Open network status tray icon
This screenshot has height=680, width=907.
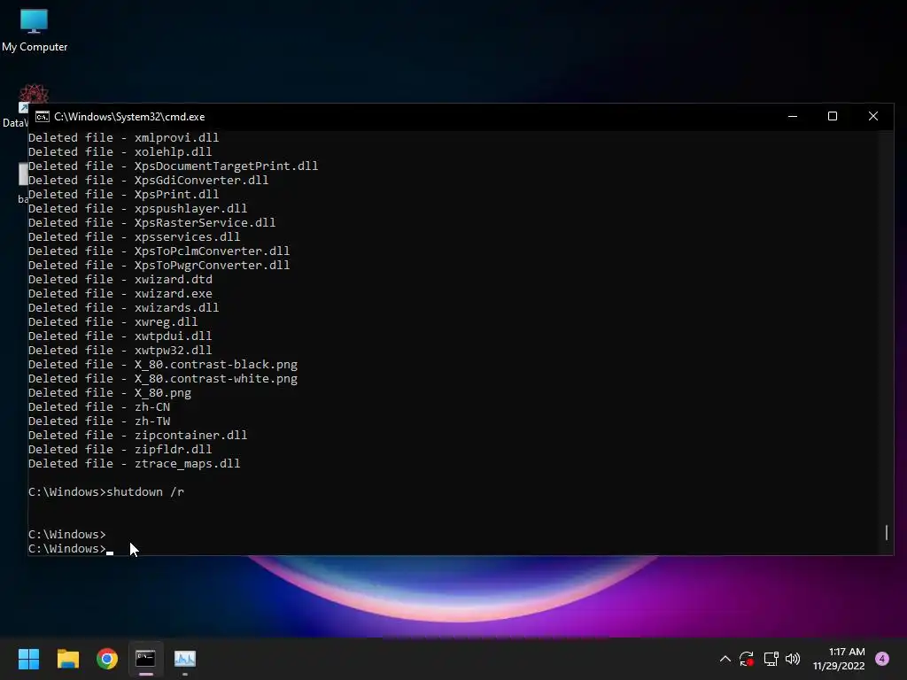coord(771,659)
